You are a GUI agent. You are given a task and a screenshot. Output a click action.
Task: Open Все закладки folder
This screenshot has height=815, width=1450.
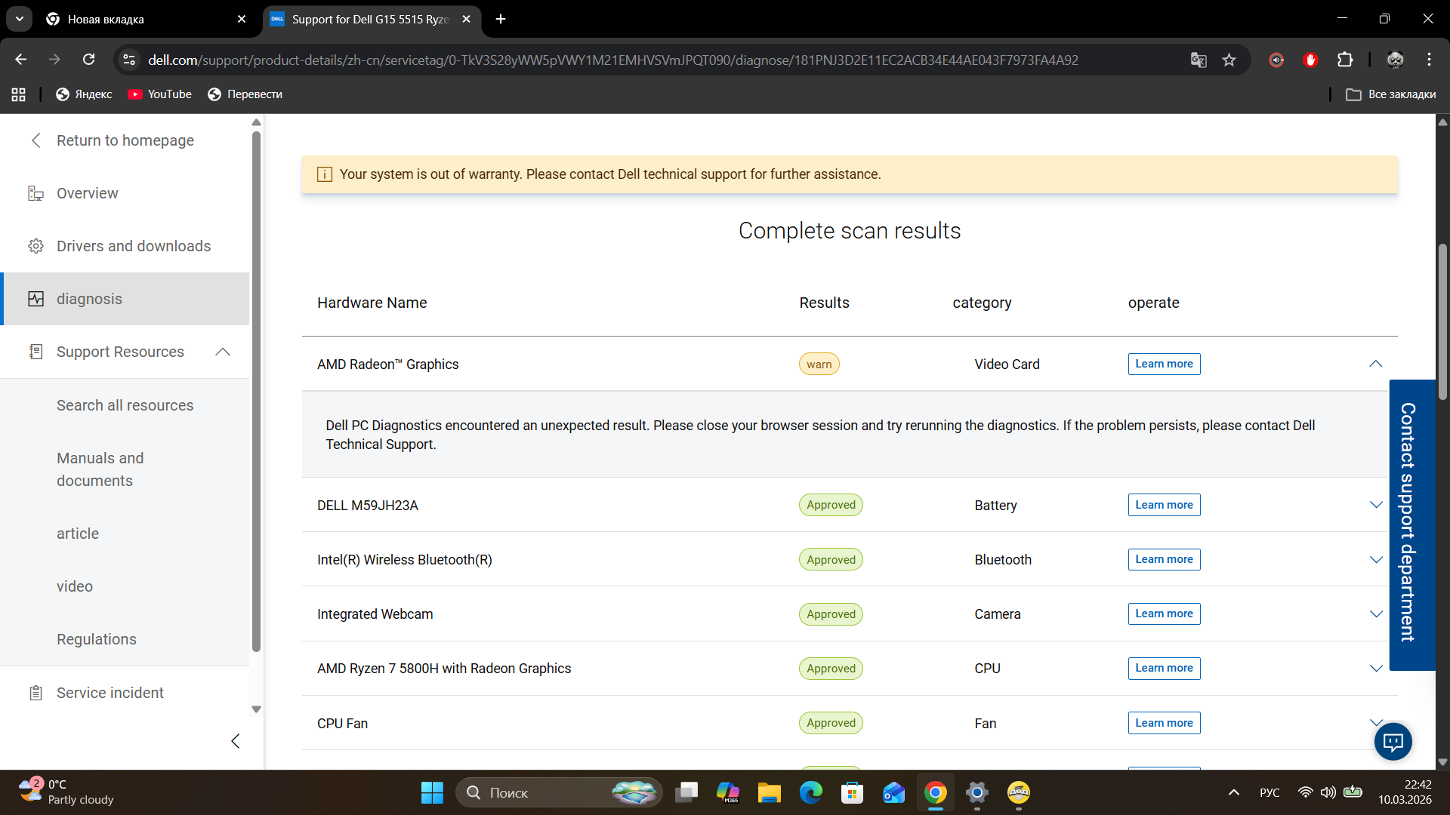coord(1391,94)
